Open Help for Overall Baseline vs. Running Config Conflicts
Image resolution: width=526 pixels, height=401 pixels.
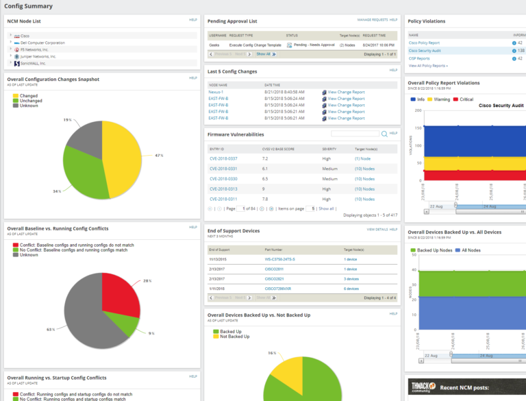click(x=193, y=228)
